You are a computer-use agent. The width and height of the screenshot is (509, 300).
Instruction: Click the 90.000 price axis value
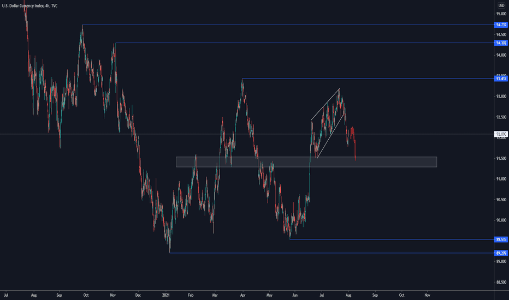click(501, 220)
